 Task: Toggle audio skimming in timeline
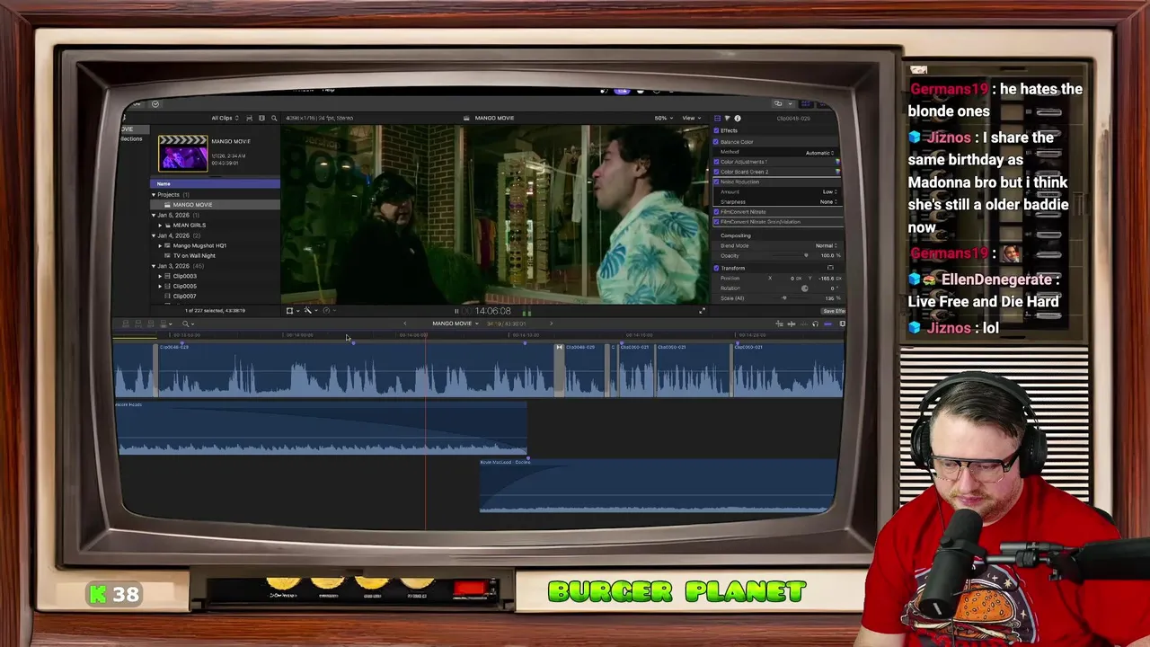[x=792, y=323]
